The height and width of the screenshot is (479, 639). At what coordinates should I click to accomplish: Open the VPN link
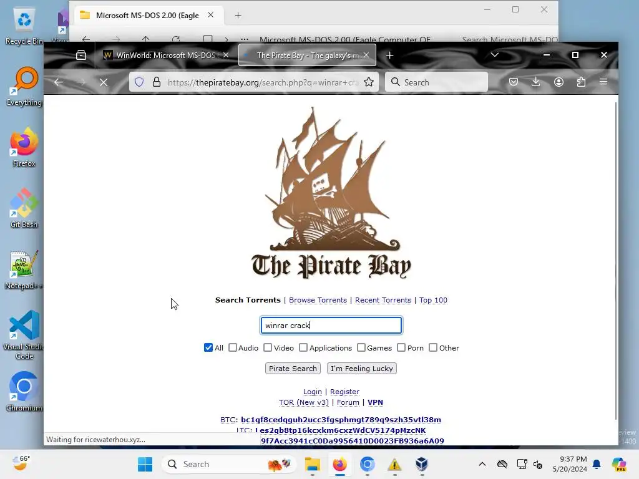coord(375,402)
